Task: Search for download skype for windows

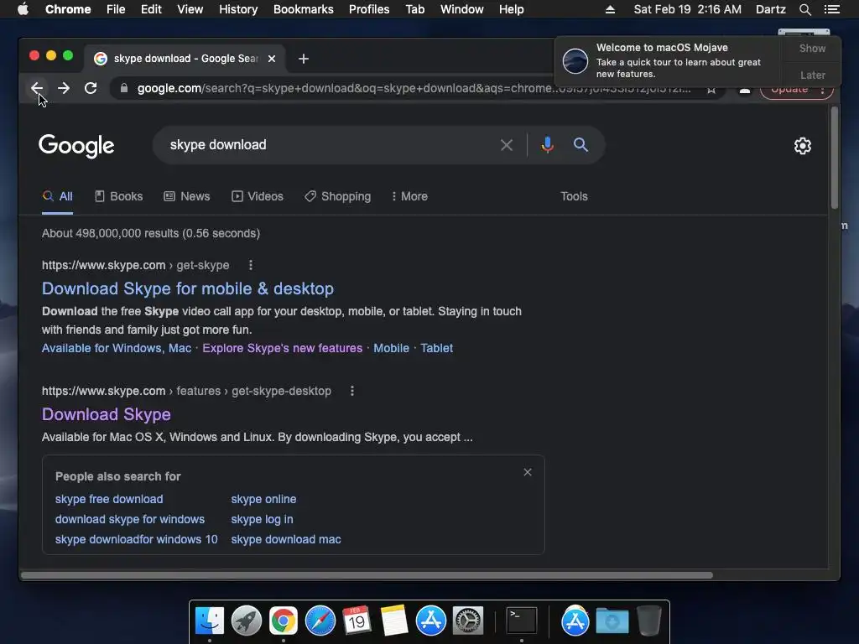Action: point(130,519)
